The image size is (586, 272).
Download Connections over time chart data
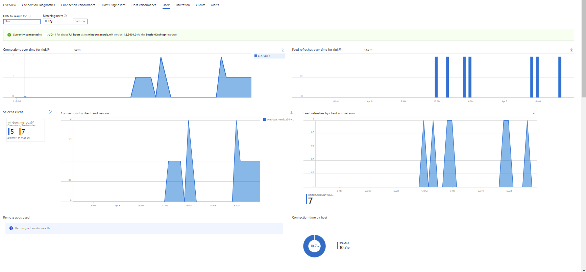coord(283,50)
